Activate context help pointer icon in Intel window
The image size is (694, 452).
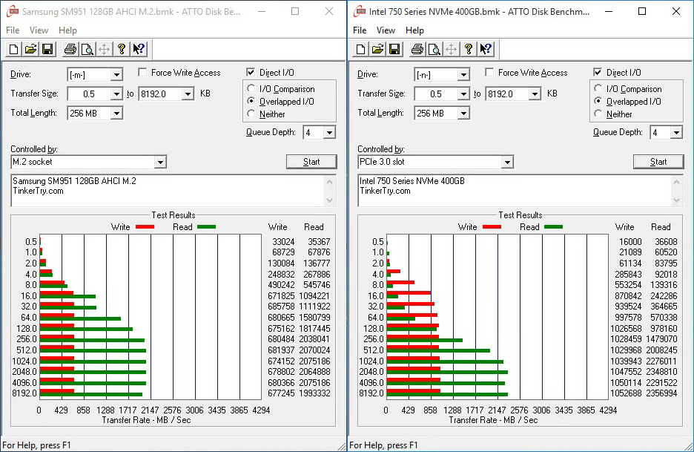pos(486,49)
